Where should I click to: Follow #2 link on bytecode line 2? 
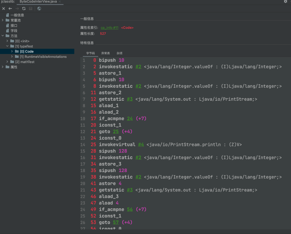138,67
